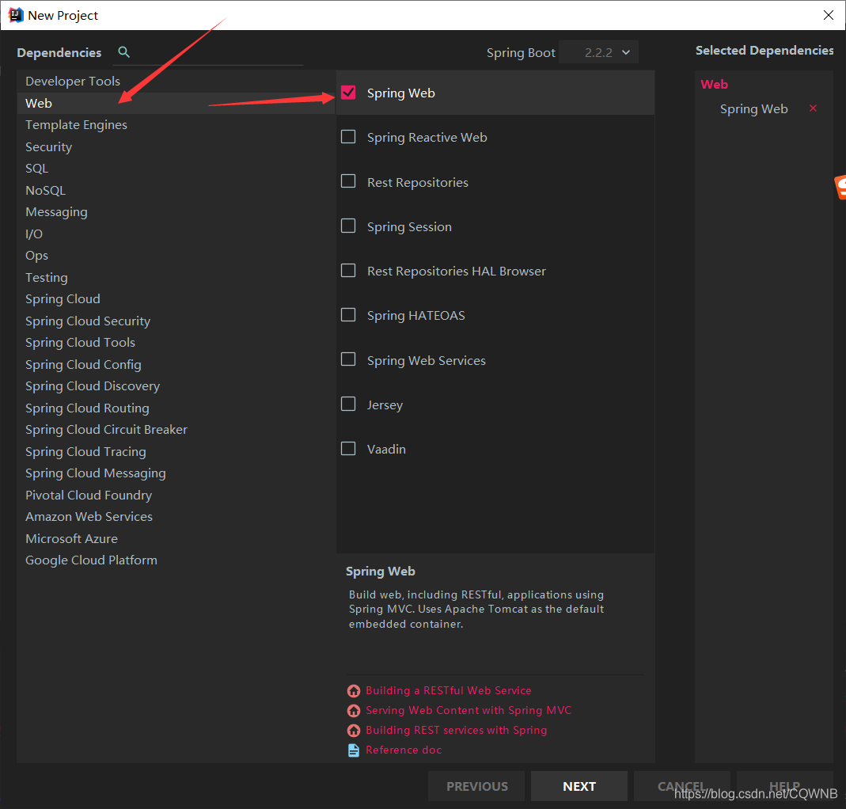Screen dimensions: 846x809
Task: Click the document icon beside Reference doc
Action: [354, 750]
